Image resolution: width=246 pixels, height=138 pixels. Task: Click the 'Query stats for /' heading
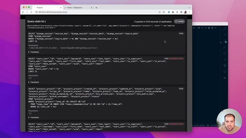click(x=37, y=21)
